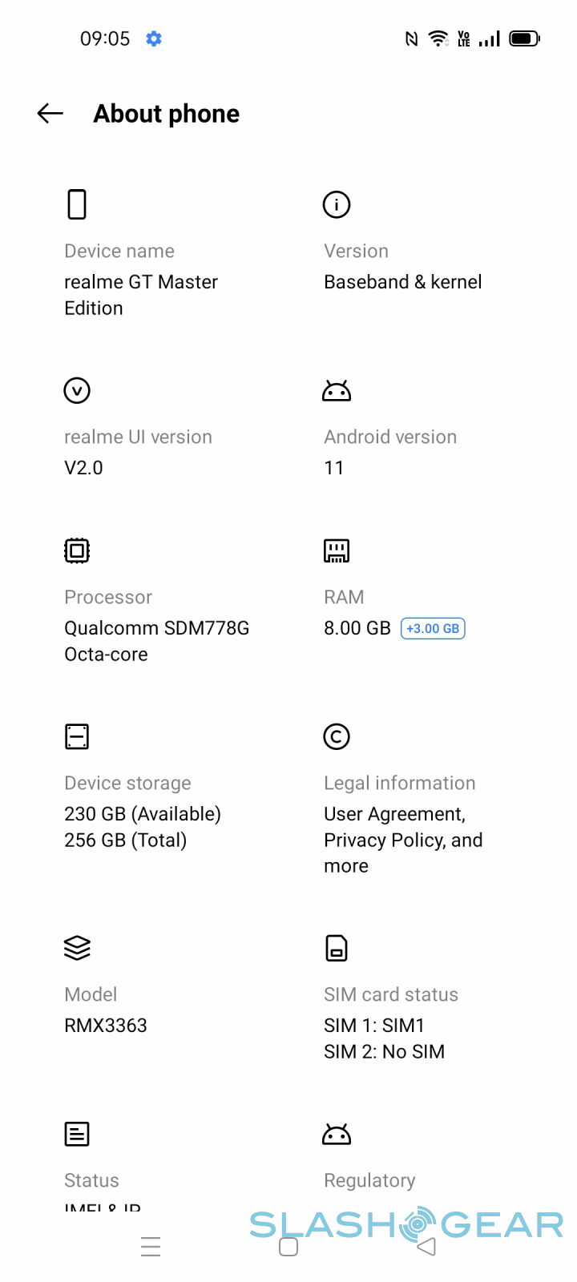Tap the Processor chip icon

point(77,550)
